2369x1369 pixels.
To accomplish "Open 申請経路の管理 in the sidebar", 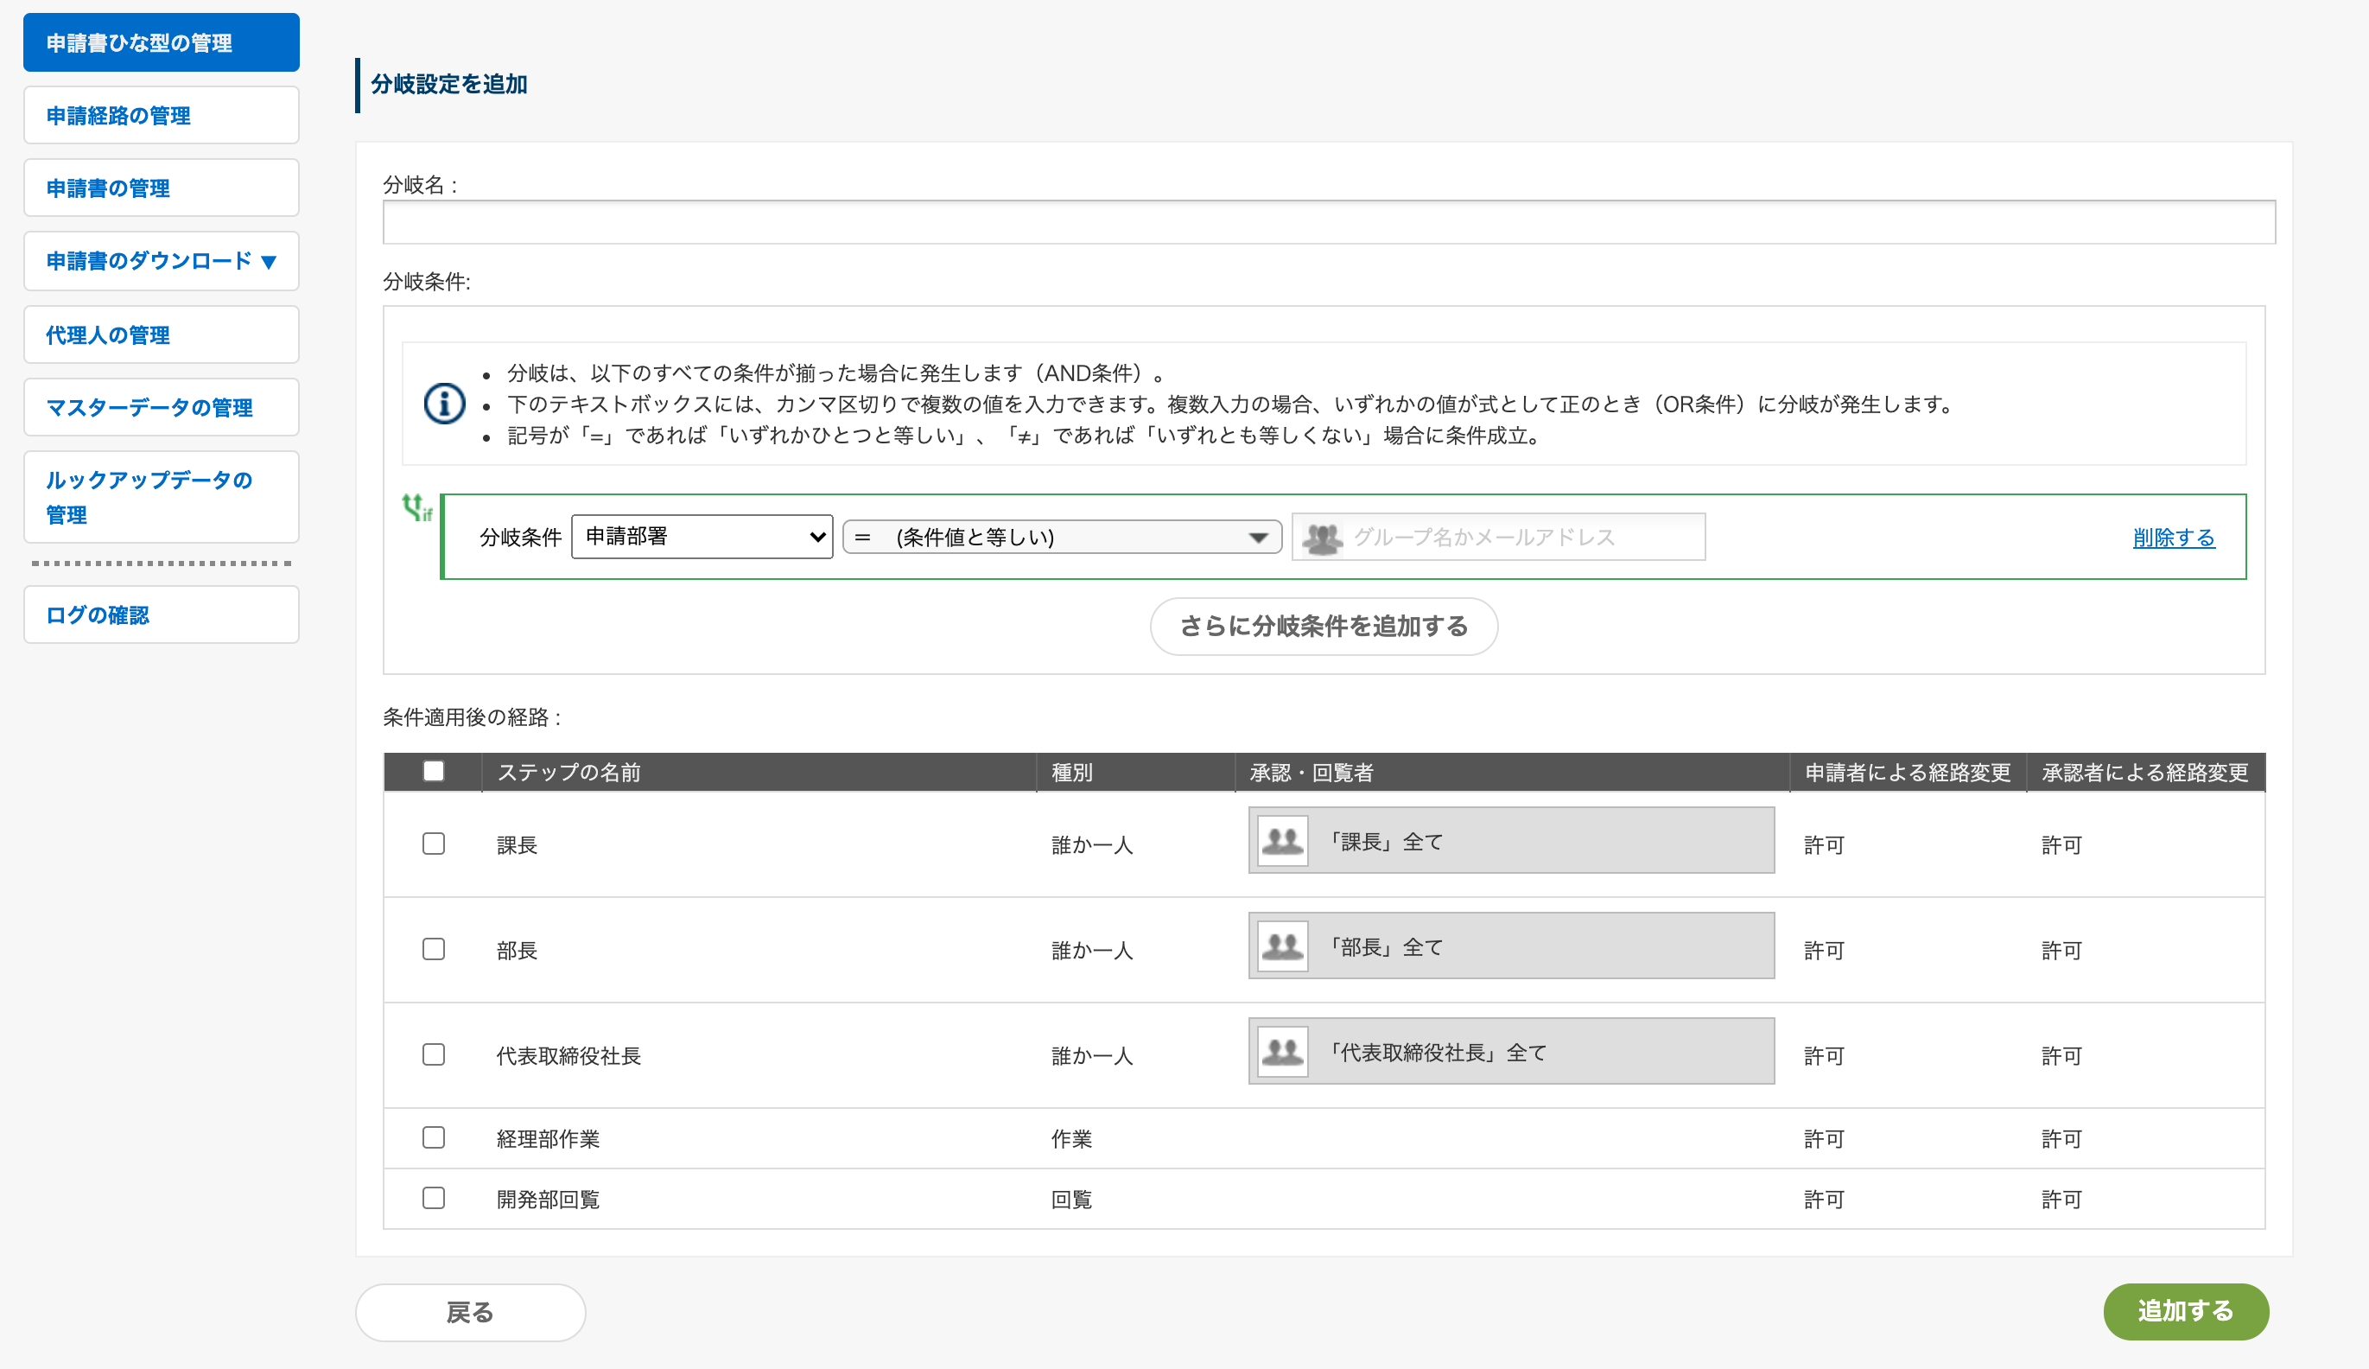I will tap(162, 115).
